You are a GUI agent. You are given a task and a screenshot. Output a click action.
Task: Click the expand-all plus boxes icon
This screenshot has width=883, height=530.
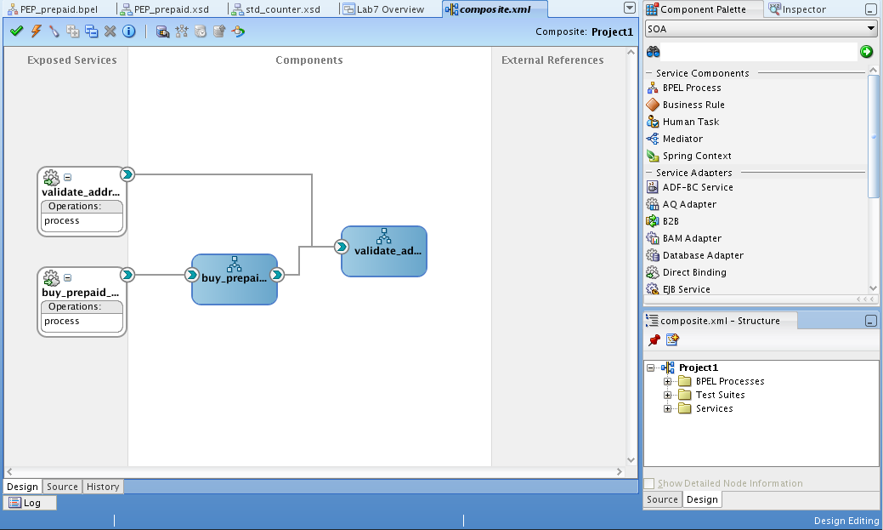point(72,31)
